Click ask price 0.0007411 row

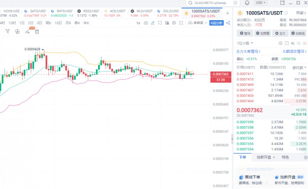[x=271, y=74]
